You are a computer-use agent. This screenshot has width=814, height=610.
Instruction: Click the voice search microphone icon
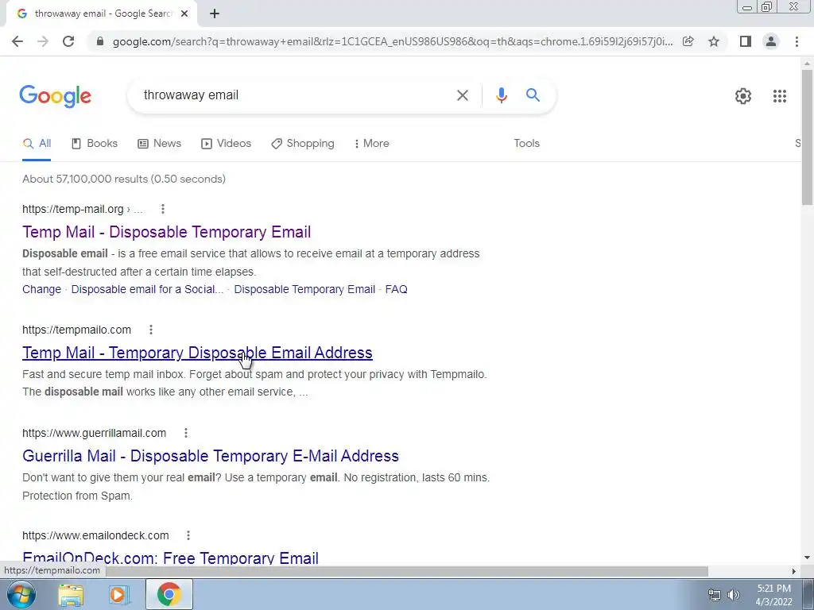tap(501, 95)
